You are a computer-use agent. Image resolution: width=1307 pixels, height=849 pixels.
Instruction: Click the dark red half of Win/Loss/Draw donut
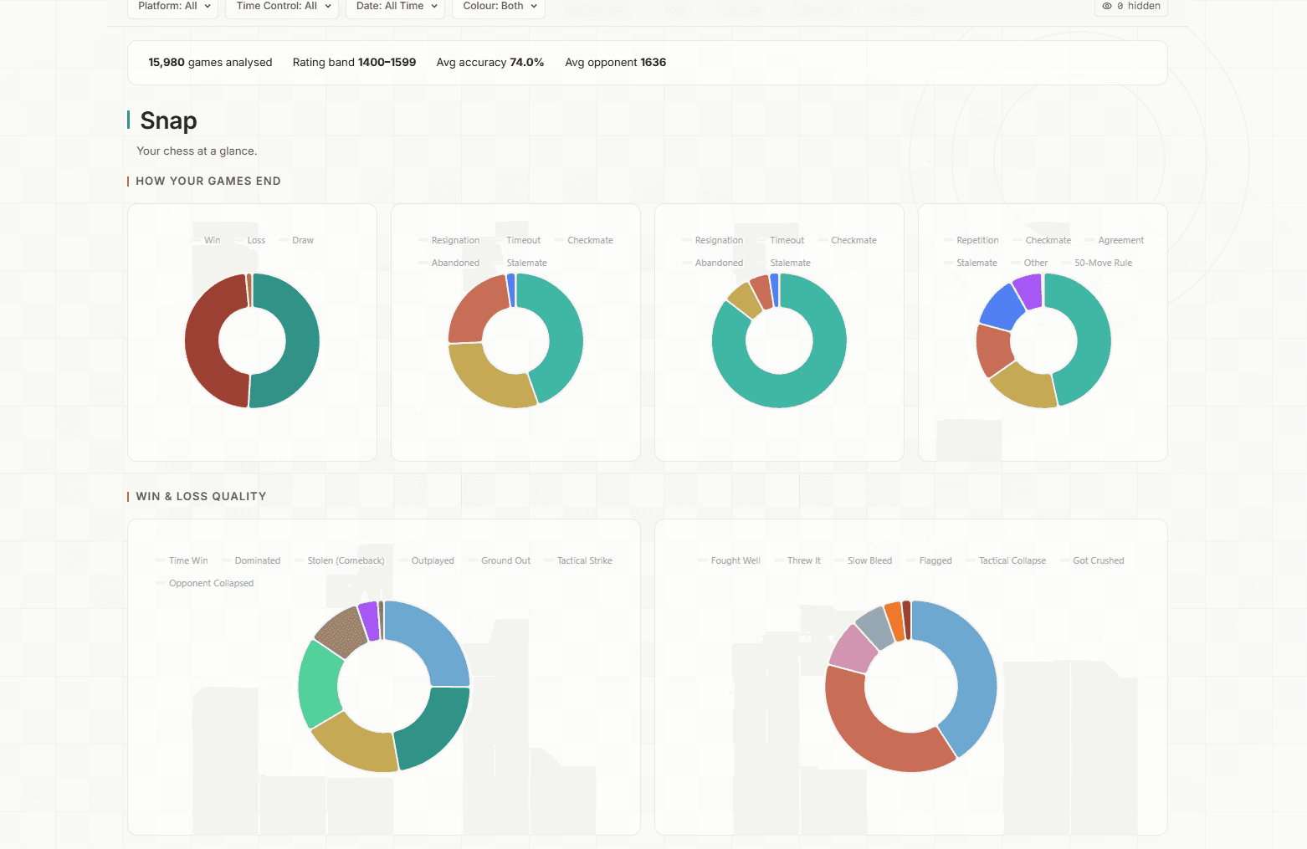pos(202,340)
